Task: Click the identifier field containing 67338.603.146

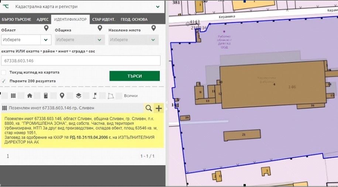Action: [x=80, y=61]
